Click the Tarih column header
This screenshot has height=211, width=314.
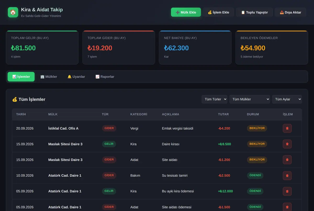21,114
